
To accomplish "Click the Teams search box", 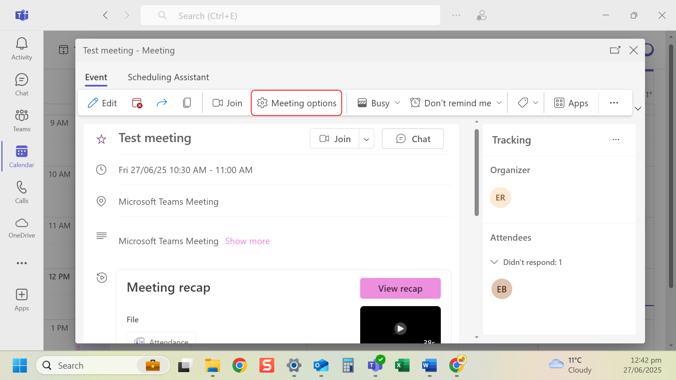I will coord(290,15).
